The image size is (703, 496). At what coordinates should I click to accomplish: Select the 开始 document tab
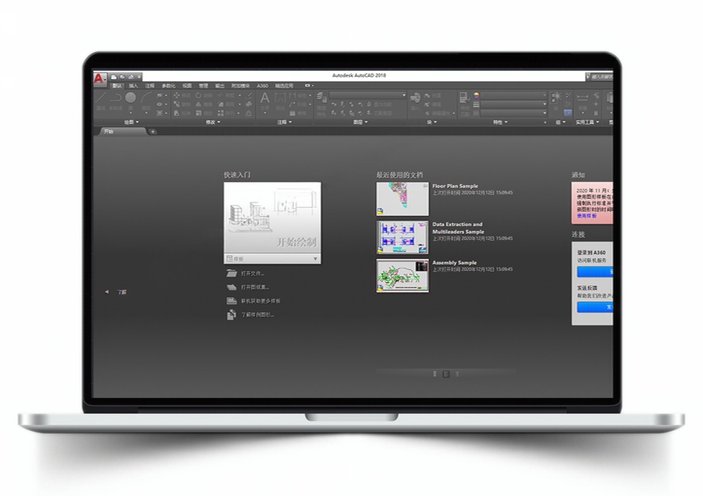tap(122, 131)
